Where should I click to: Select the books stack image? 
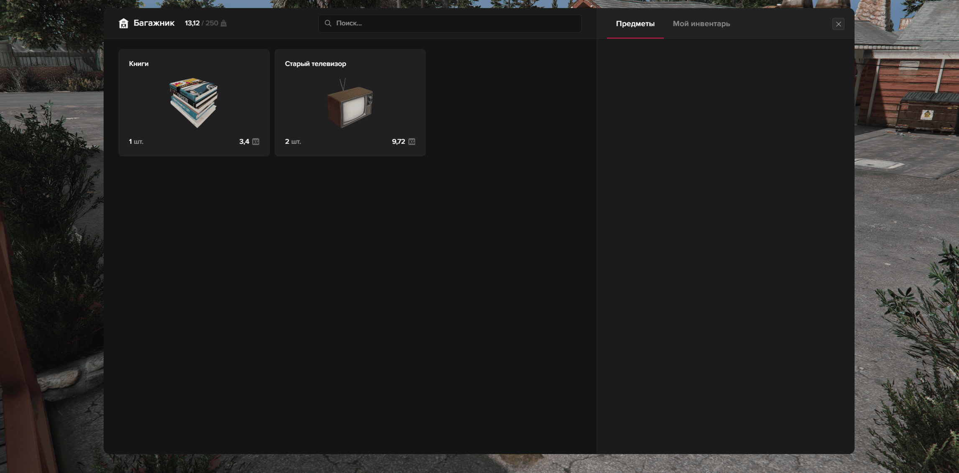[194, 102]
